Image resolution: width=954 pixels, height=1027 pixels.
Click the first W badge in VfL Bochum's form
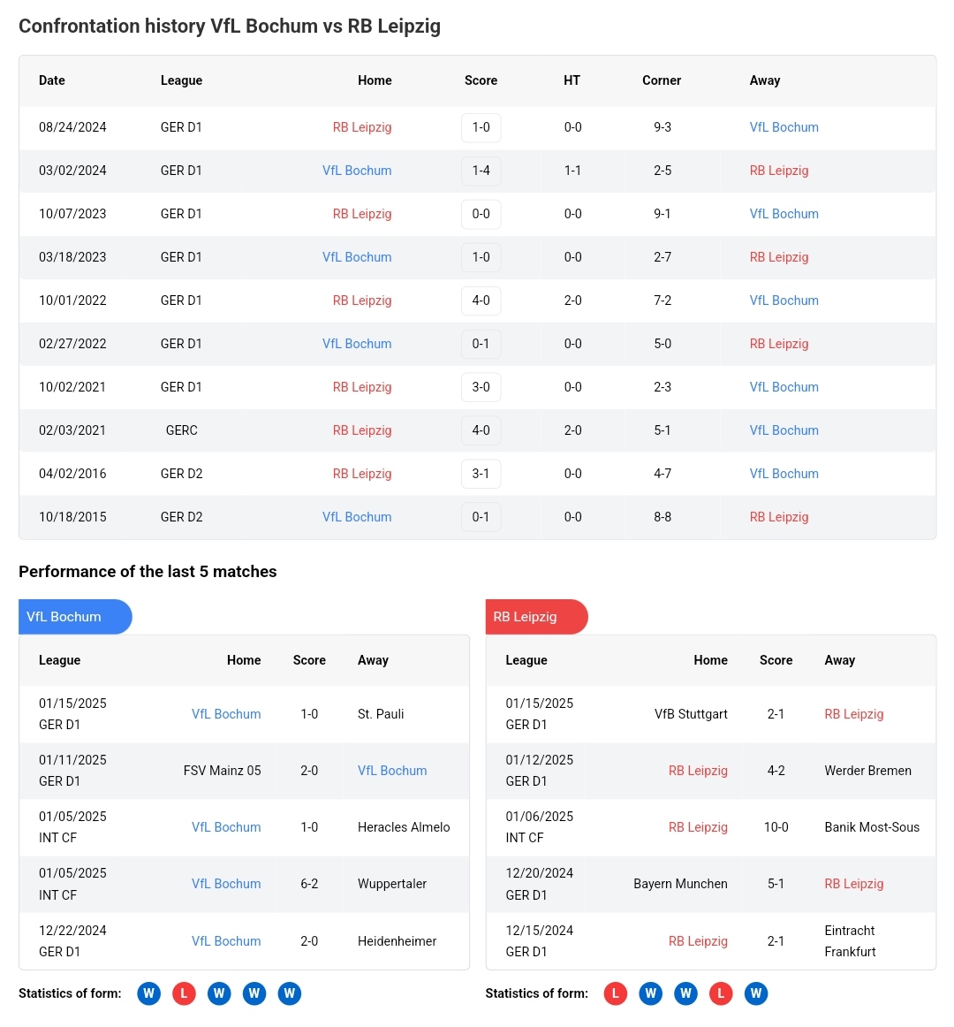click(148, 993)
